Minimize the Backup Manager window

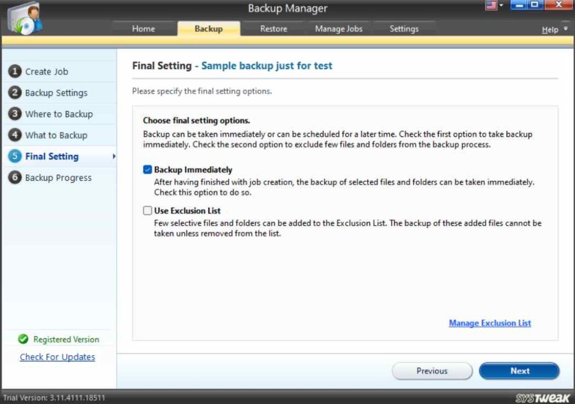pos(518,5)
